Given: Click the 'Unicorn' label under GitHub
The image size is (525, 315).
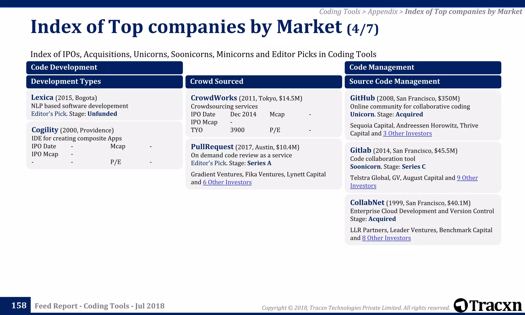Looking at the screenshot, I should [x=362, y=114].
